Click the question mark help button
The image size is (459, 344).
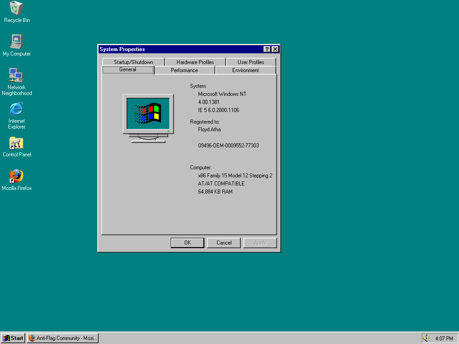[267, 49]
